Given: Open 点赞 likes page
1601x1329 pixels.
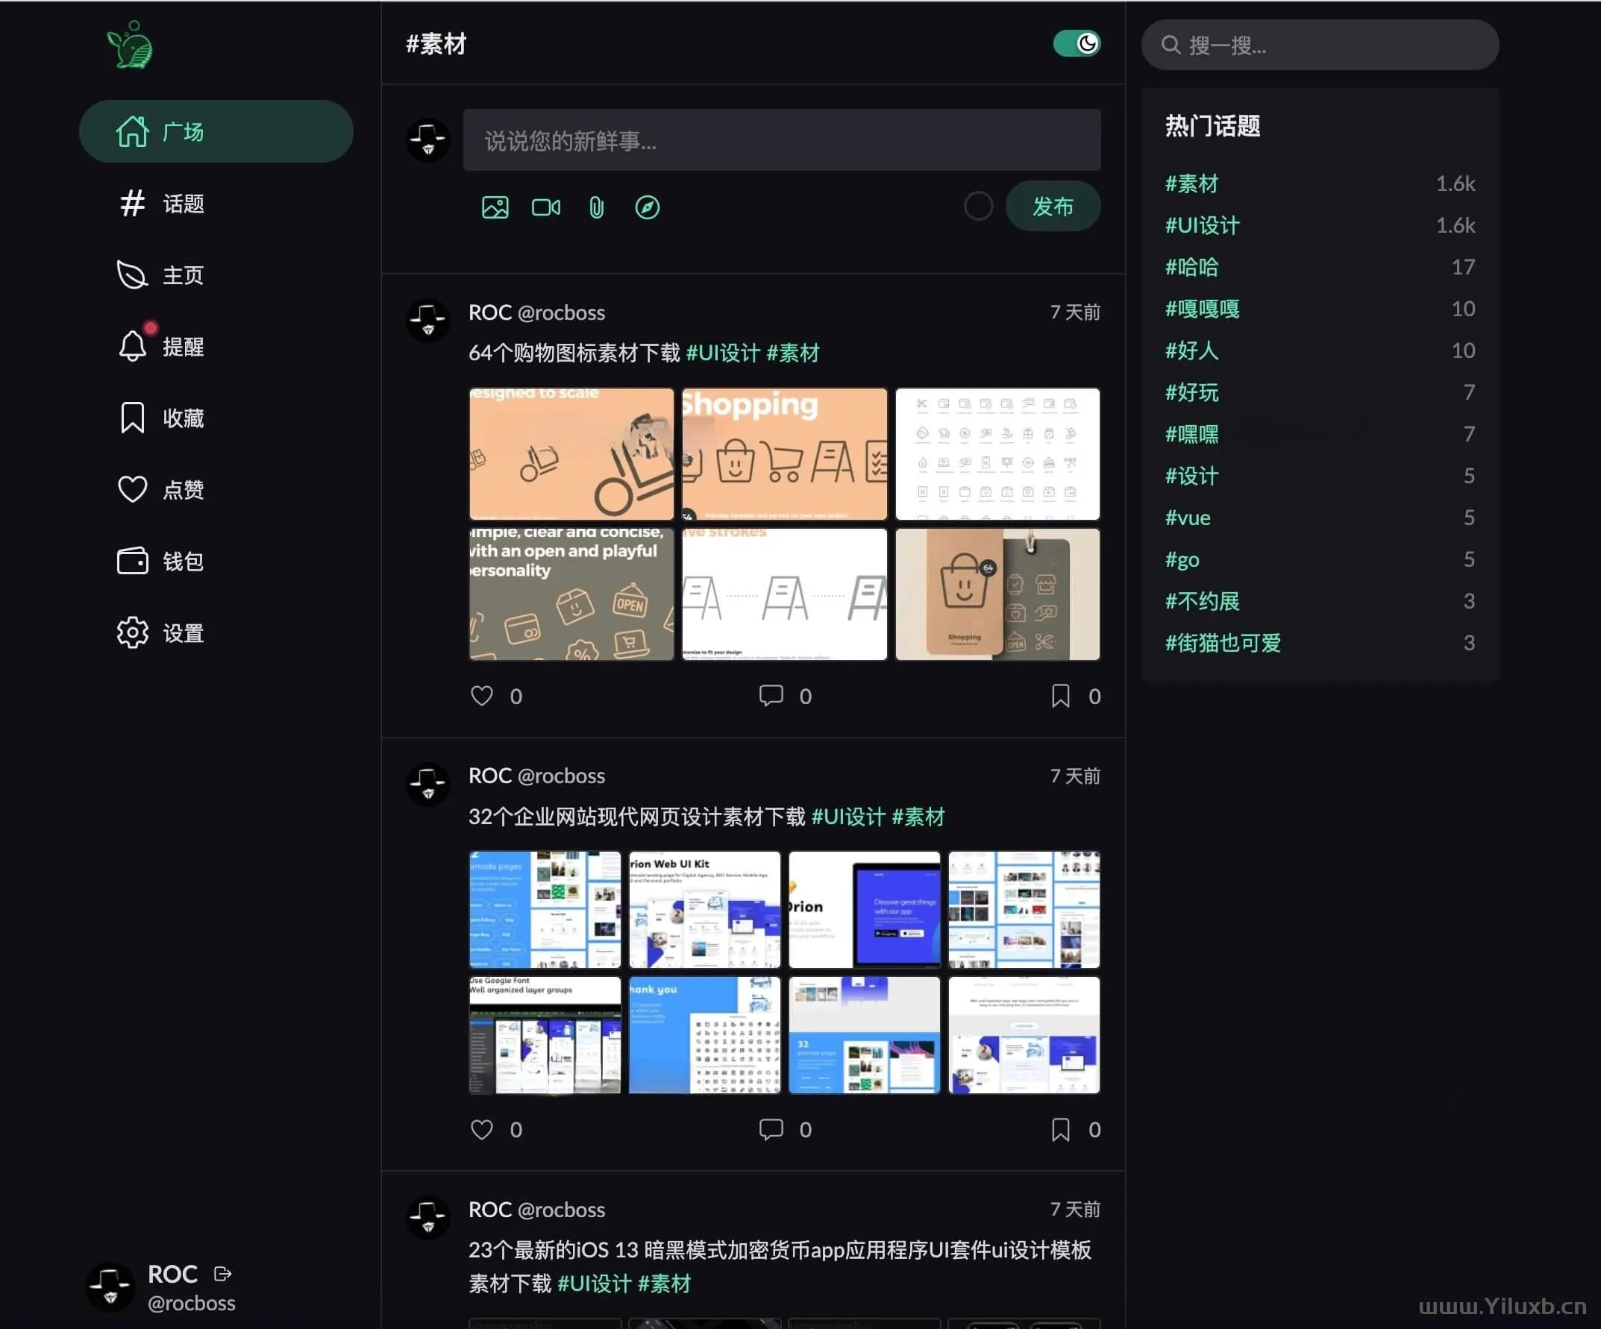Looking at the screenshot, I should pyautogui.click(x=161, y=489).
